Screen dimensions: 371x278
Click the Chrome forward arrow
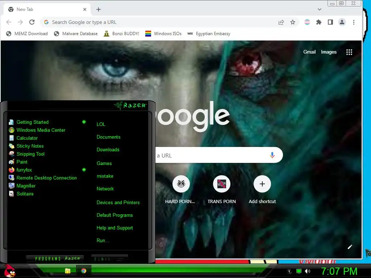[20, 22]
